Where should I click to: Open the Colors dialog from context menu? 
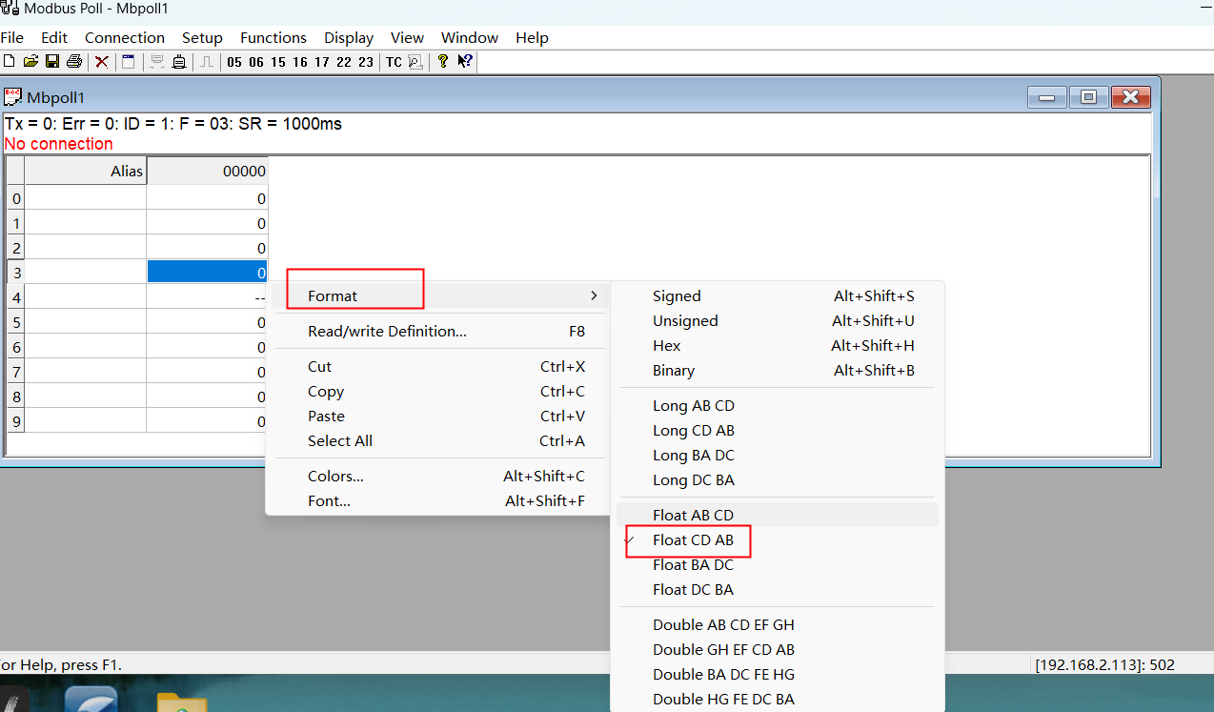click(x=335, y=477)
